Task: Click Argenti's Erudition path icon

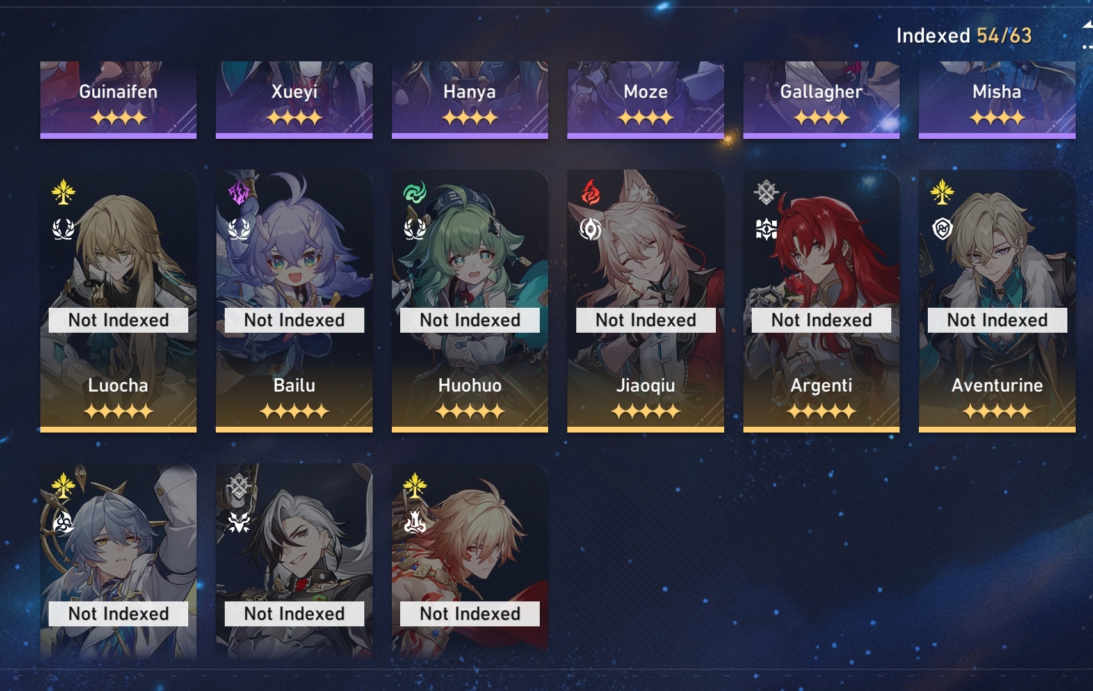Action: 766,228
